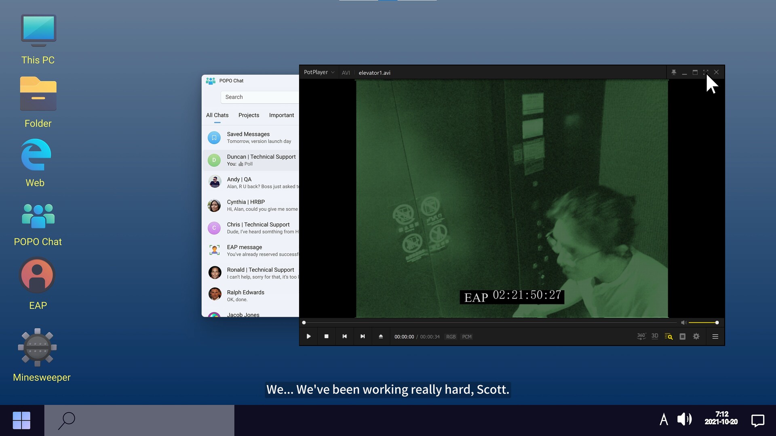The width and height of the screenshot is (776, 436).
Task: Adjust the PotPlayer volume slider
Action: [703, 323]
